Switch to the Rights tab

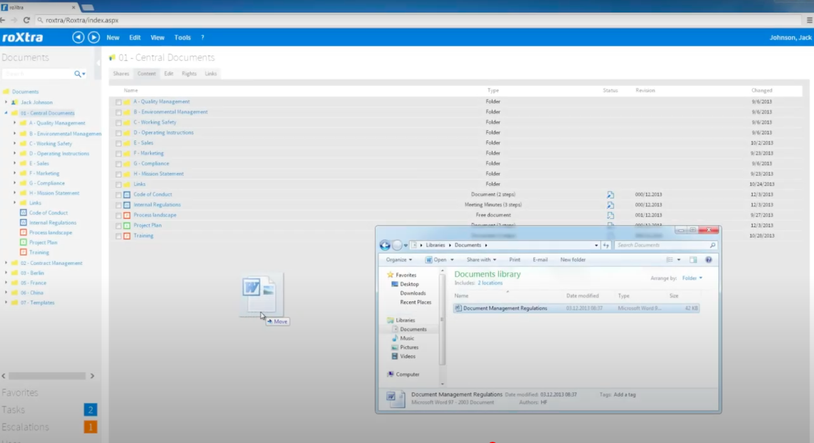pyautogui.click(x=189, y=74)
